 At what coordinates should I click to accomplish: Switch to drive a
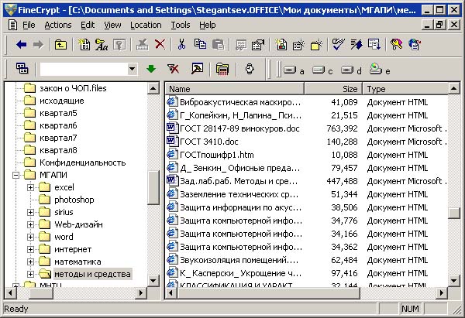(294, 70)
